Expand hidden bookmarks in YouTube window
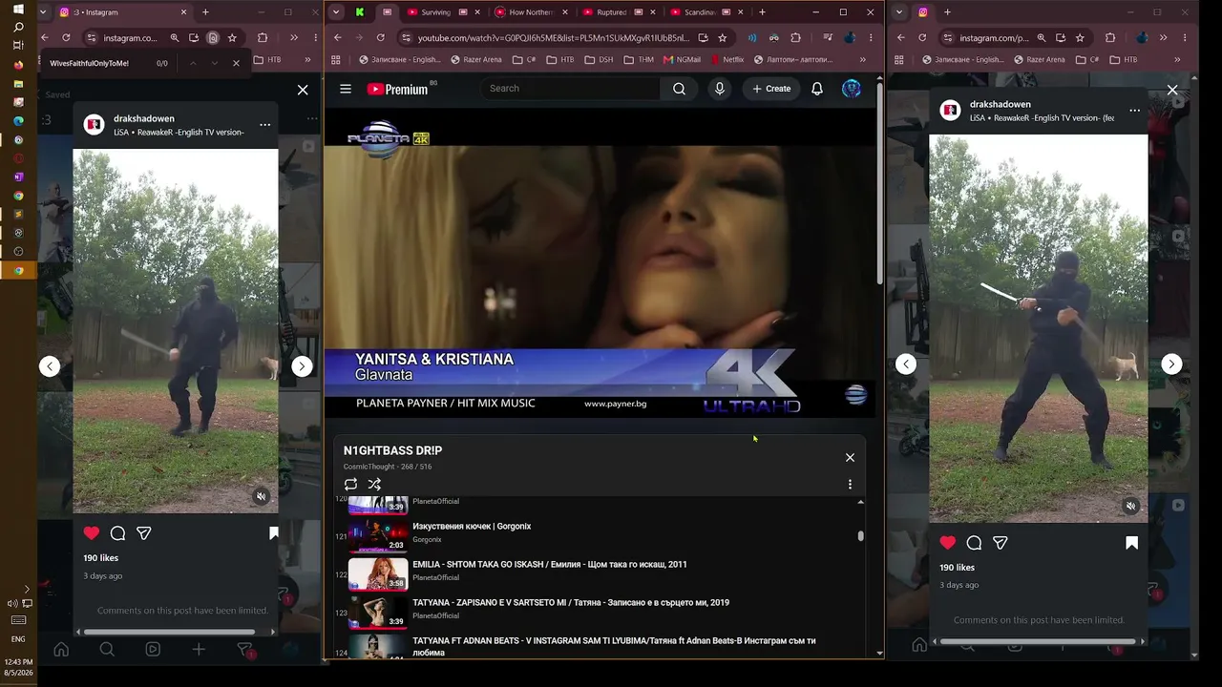 (862, 59)
